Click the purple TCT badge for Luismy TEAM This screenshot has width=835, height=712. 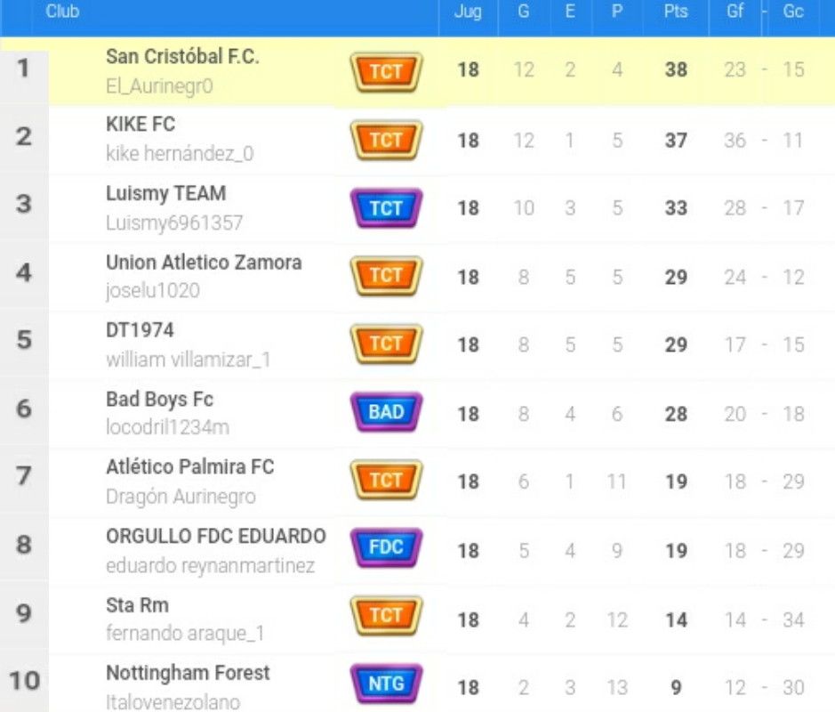[x=386, y=208]
